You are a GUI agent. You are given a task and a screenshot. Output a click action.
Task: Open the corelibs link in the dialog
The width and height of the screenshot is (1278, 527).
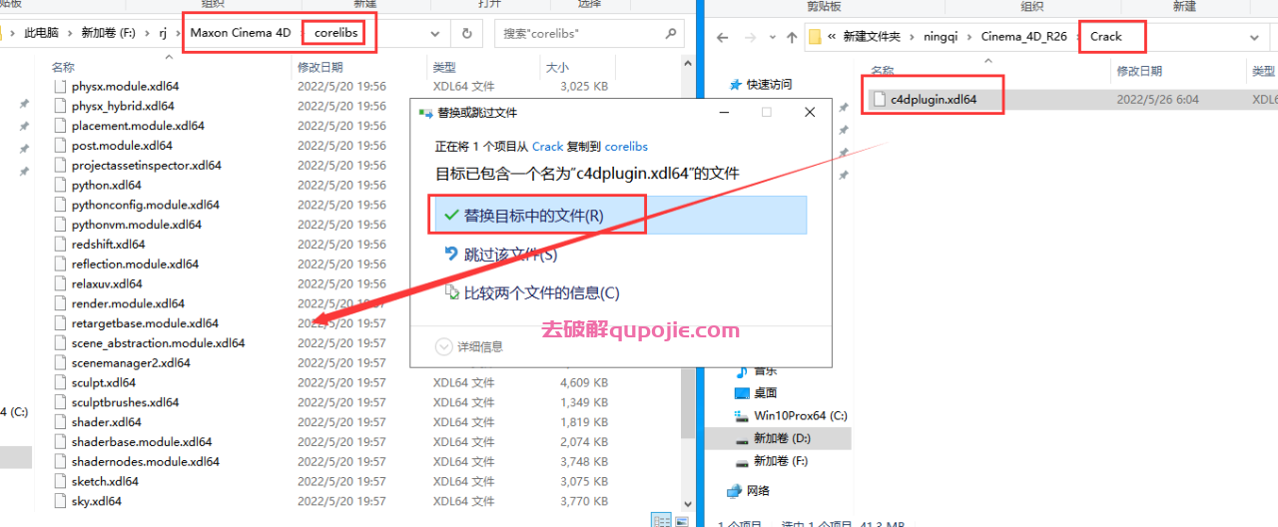(x=626, y=146)
